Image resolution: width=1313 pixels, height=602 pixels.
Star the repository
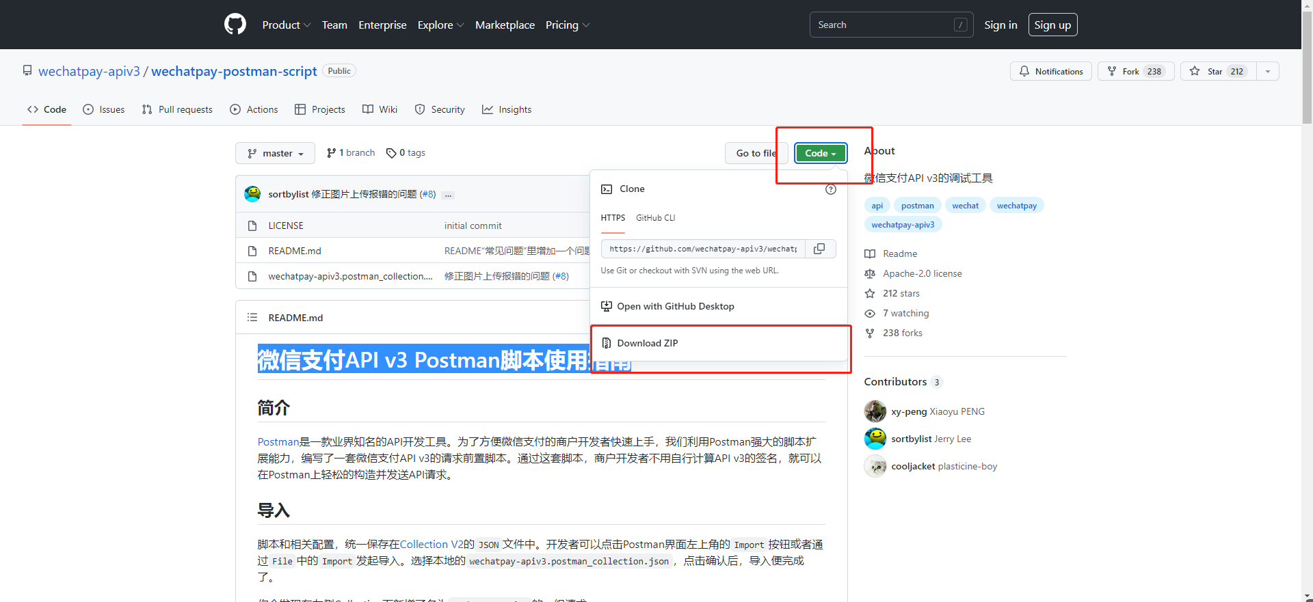pos(1218,71)
